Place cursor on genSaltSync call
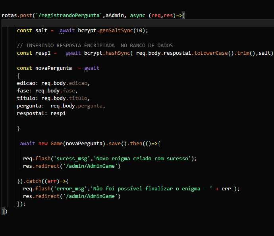 pyautogui.click(x=116, y=31)
